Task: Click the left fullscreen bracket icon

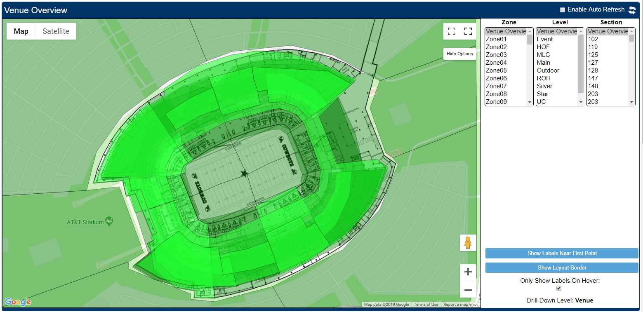Action: pos(452,31)
